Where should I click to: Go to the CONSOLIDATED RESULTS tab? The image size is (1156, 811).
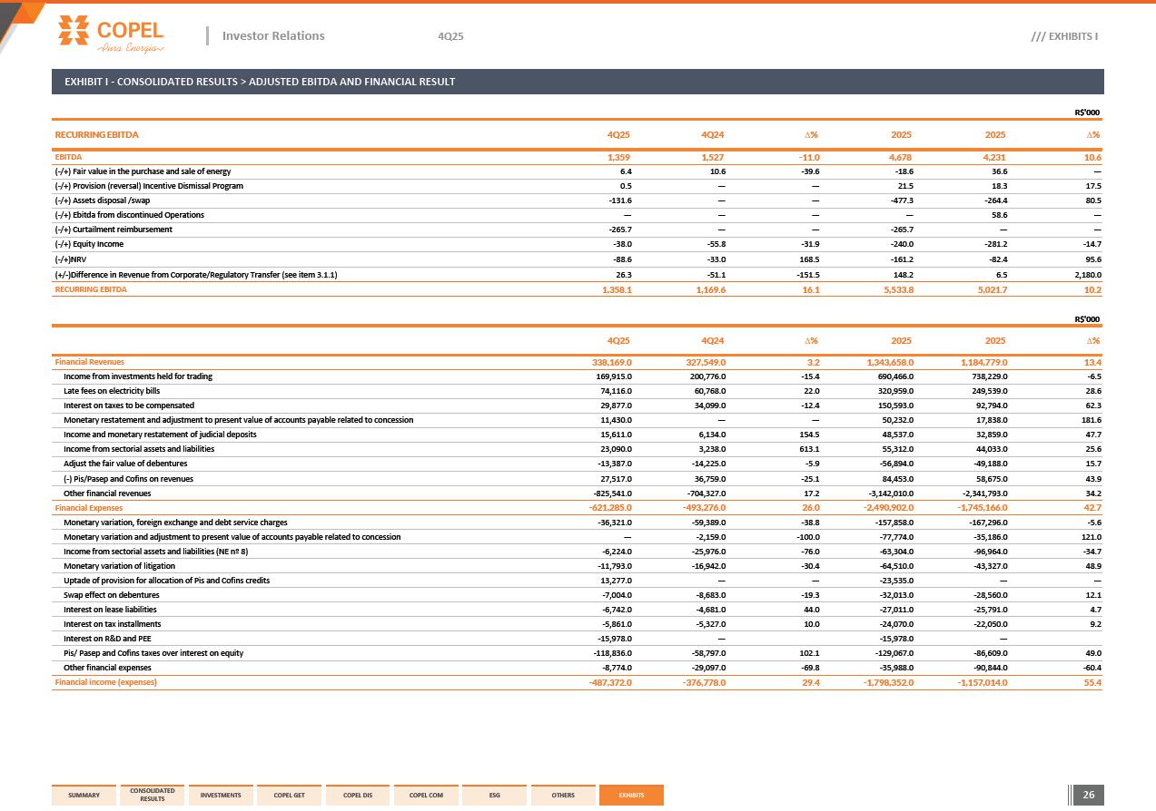tap(153, 795)
